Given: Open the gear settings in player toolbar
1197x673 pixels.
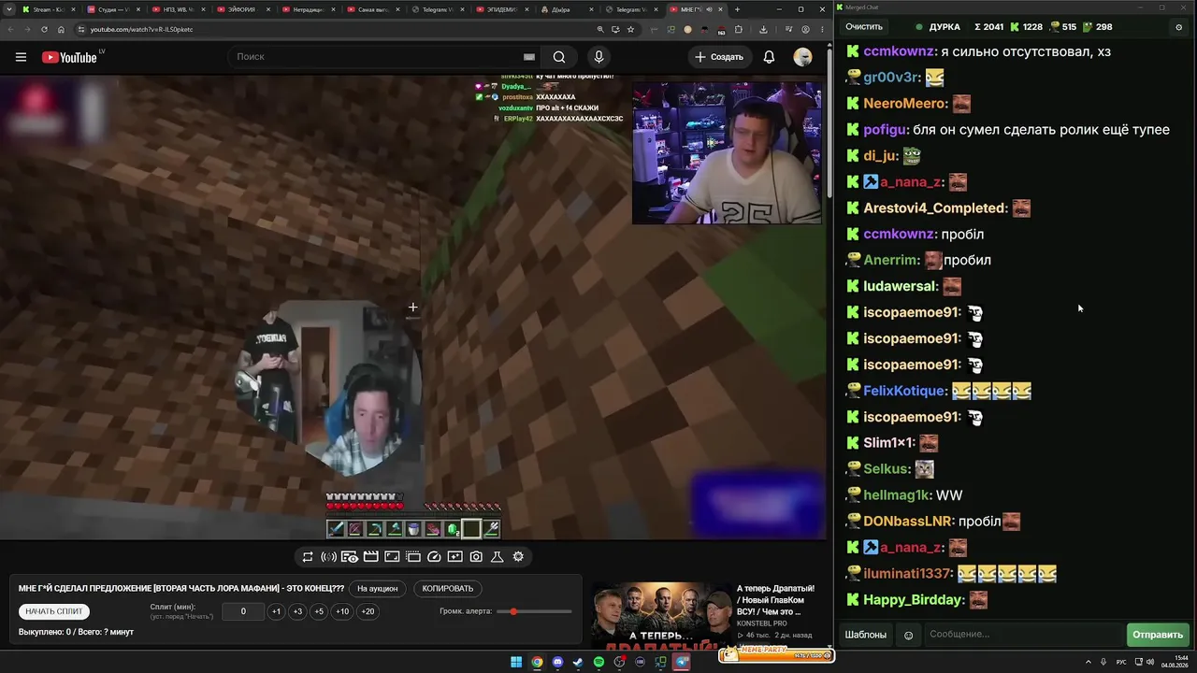Looking at the screenshot, I should click(x=518, y=557).
